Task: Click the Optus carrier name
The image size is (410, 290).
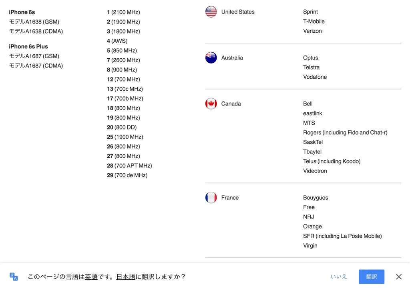Action: pos(311,58)
